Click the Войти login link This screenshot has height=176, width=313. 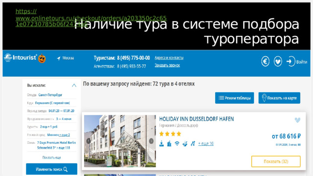[x=302, y=62]
